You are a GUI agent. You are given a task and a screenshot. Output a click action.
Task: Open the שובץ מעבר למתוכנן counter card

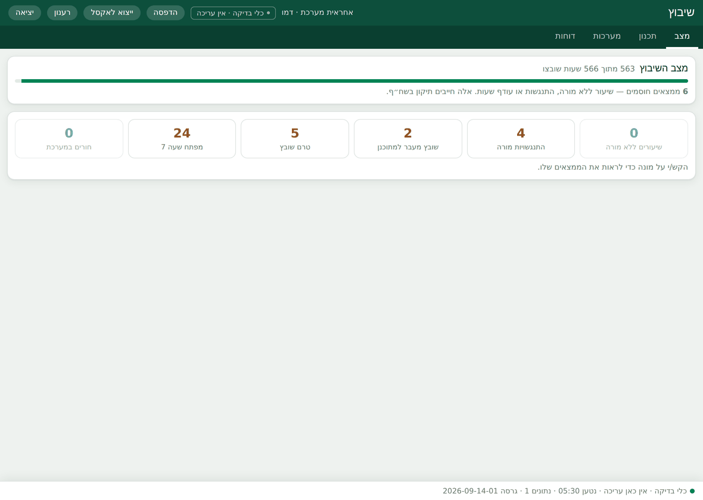pyautogui.click(x=408, y=139)
